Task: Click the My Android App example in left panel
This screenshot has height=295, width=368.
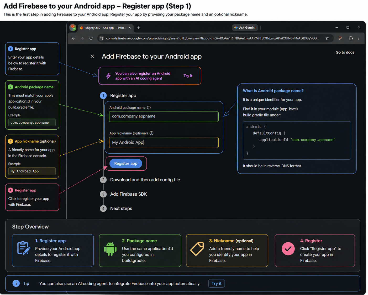Action: (x=32, y=171)
